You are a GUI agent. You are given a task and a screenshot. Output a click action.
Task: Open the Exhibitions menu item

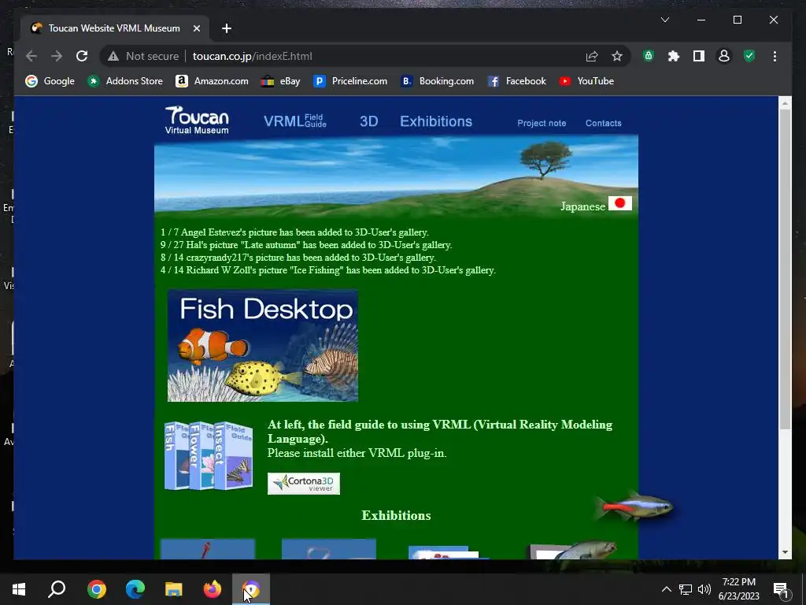coord(436,121)
